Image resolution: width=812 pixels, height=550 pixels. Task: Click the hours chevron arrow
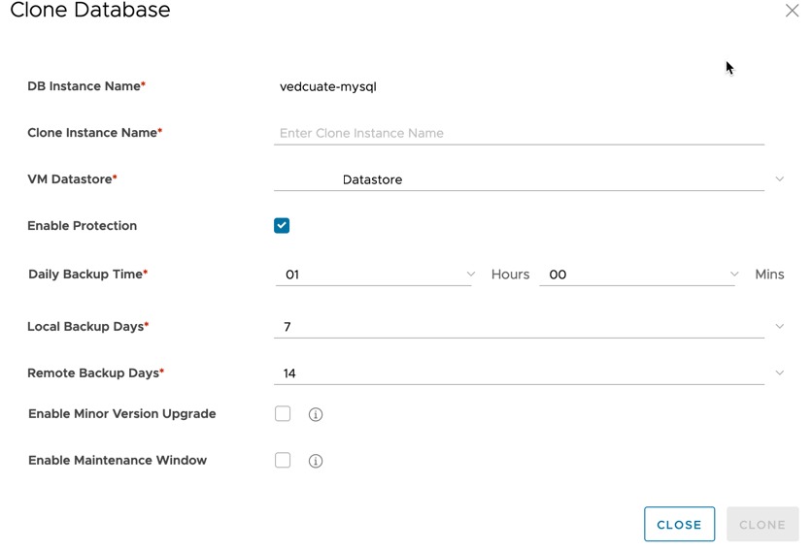pyautogui.click(x=471, y=274)
